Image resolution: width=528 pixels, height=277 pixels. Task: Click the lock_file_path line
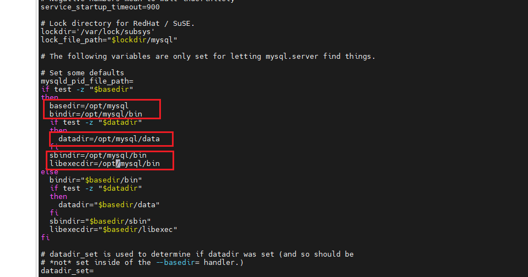109,40
